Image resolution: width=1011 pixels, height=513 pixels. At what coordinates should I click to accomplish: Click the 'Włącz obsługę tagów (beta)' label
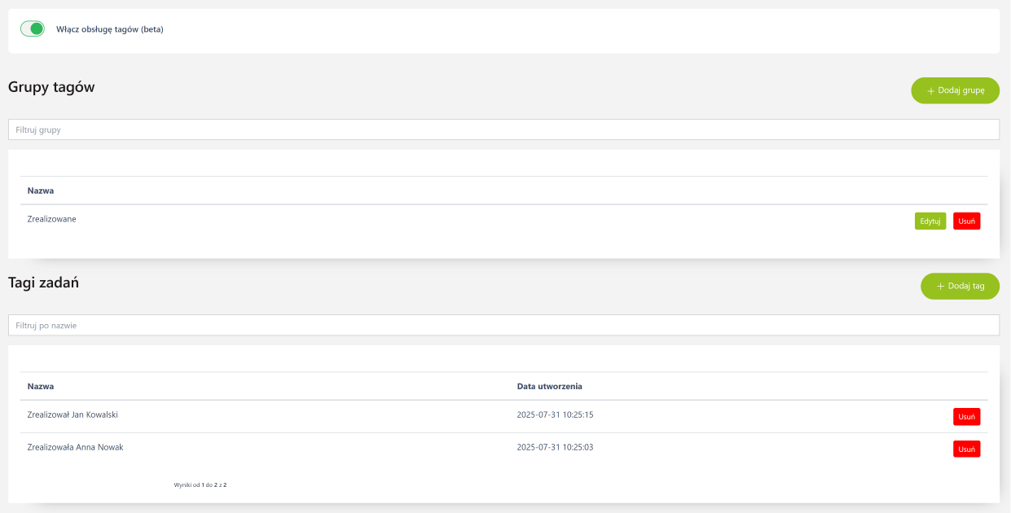point(109,29)
